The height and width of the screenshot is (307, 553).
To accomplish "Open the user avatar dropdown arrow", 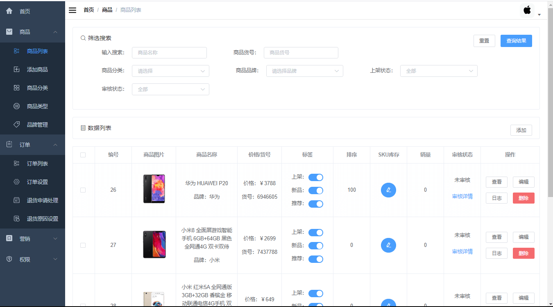I will (539, 15).
